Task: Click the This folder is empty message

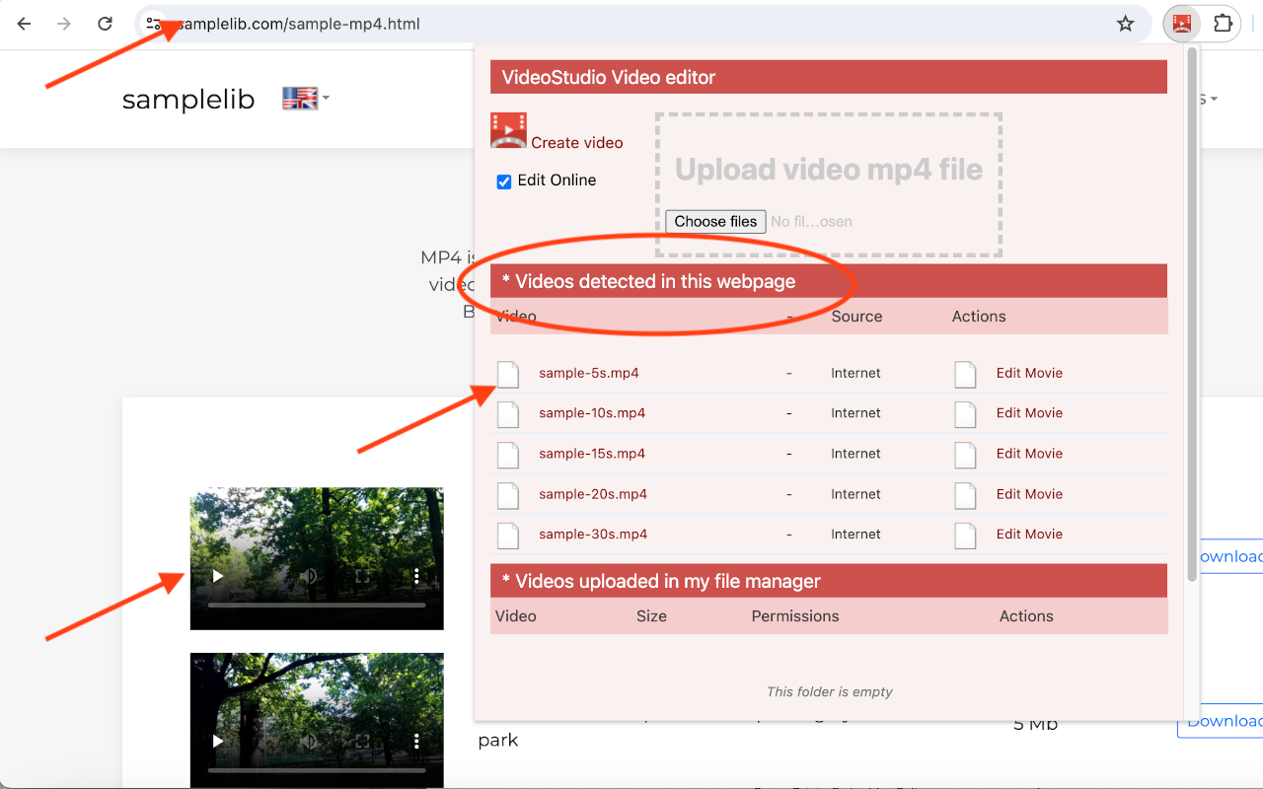Action: [829, 691]
